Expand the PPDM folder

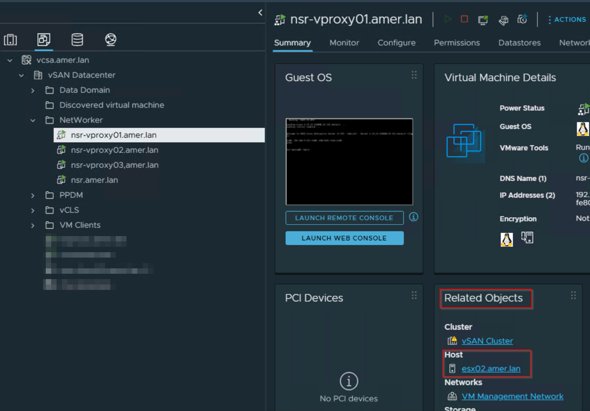(x=33, y=195)
